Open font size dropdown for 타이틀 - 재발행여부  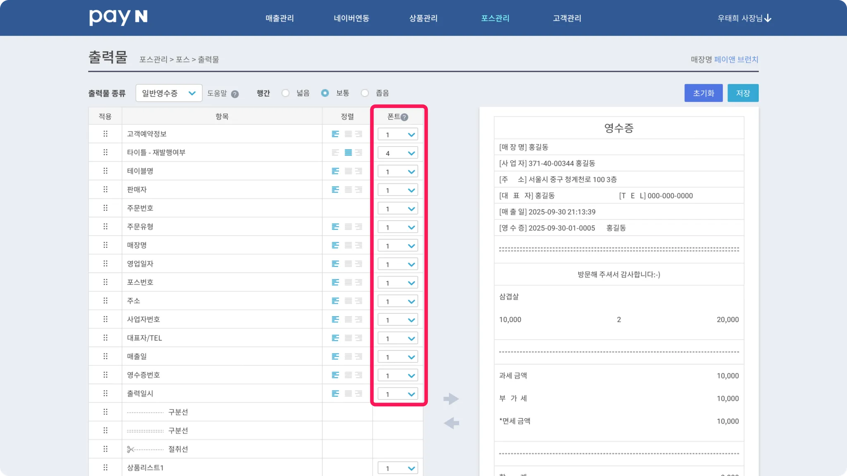coord(397,153)
